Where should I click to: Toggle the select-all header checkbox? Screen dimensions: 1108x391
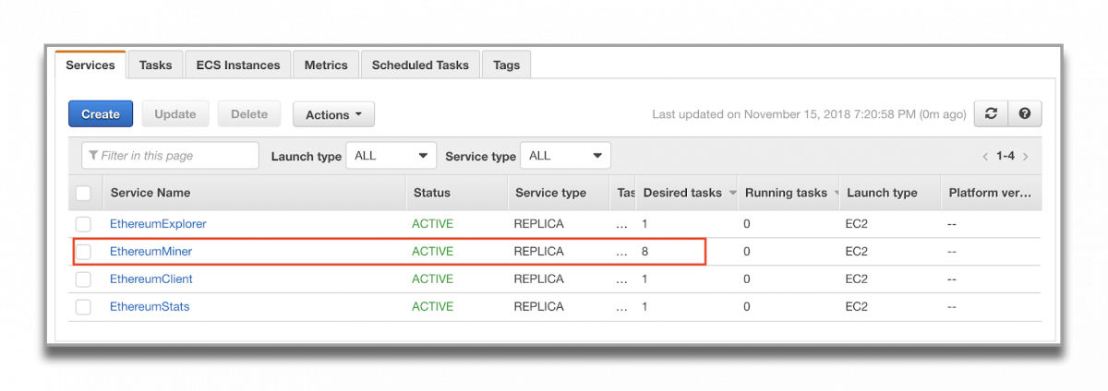[x=84, y=194]
